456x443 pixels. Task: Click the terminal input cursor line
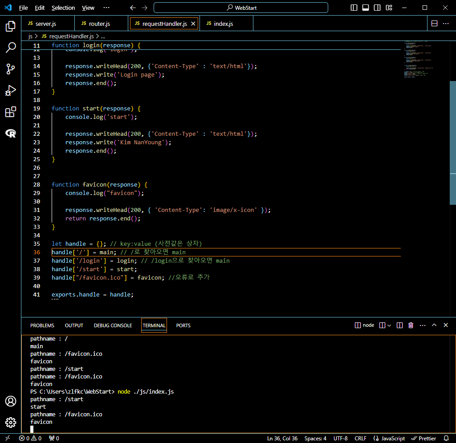coord(32,429)
